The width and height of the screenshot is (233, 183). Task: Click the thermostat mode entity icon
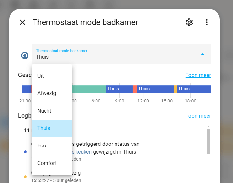click(x=25, y=55)
